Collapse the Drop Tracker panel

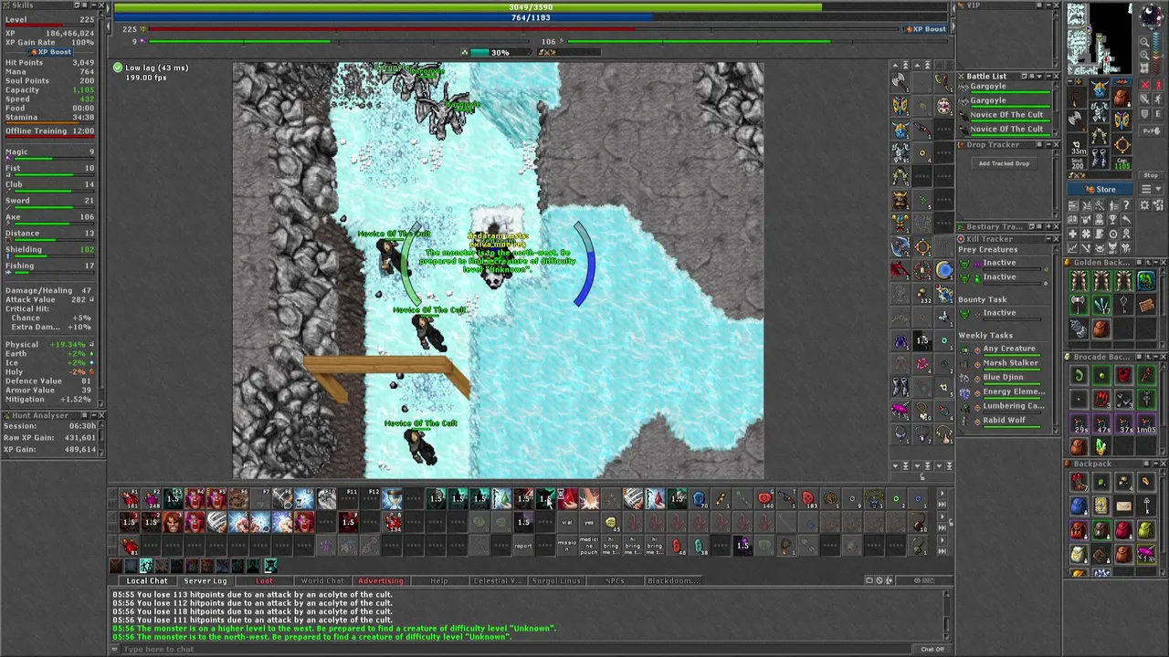pos(1048,144)
